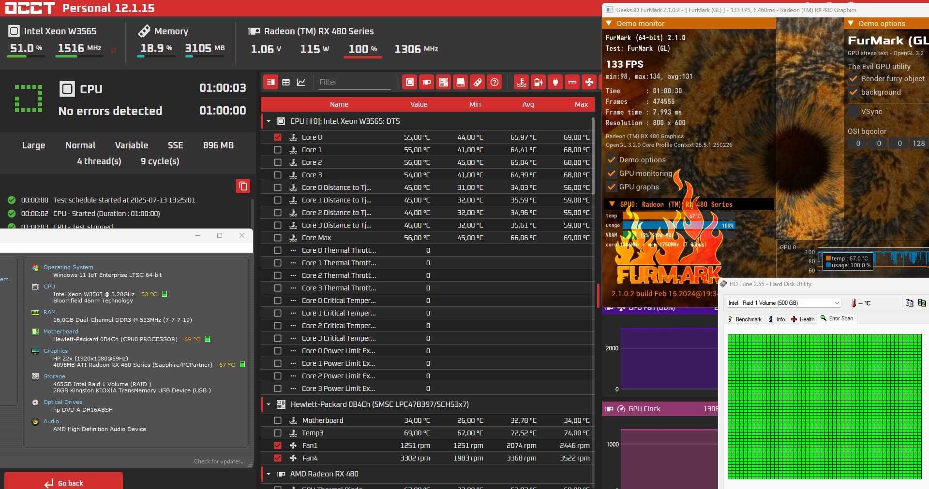Open the HD Tune drive selection dropdown

[x=784, y=303]
